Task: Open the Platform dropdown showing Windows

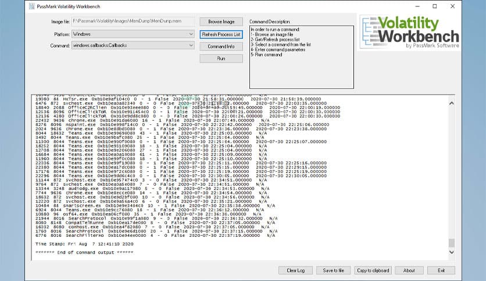Action: tap(133, 34)
